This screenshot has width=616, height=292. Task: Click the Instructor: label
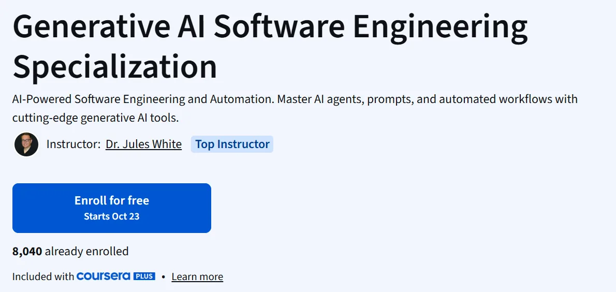click(x=74, y=144)
